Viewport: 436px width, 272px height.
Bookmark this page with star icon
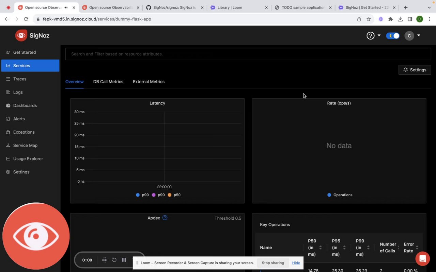click(369, 19)
